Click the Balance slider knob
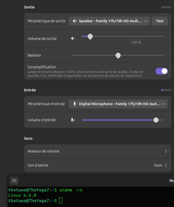Image resolution: width=174 pixels, height=207 pixels. 118,56
